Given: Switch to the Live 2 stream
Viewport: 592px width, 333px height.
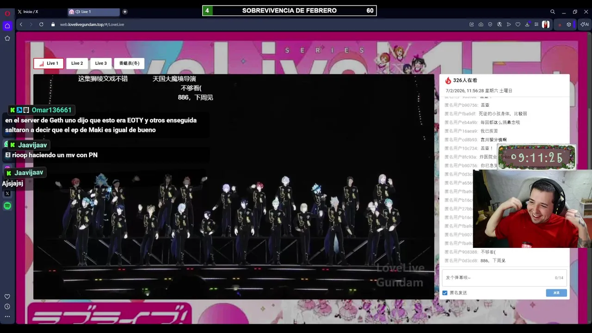Looking at the screenshot, I should (x=77, y=63).
